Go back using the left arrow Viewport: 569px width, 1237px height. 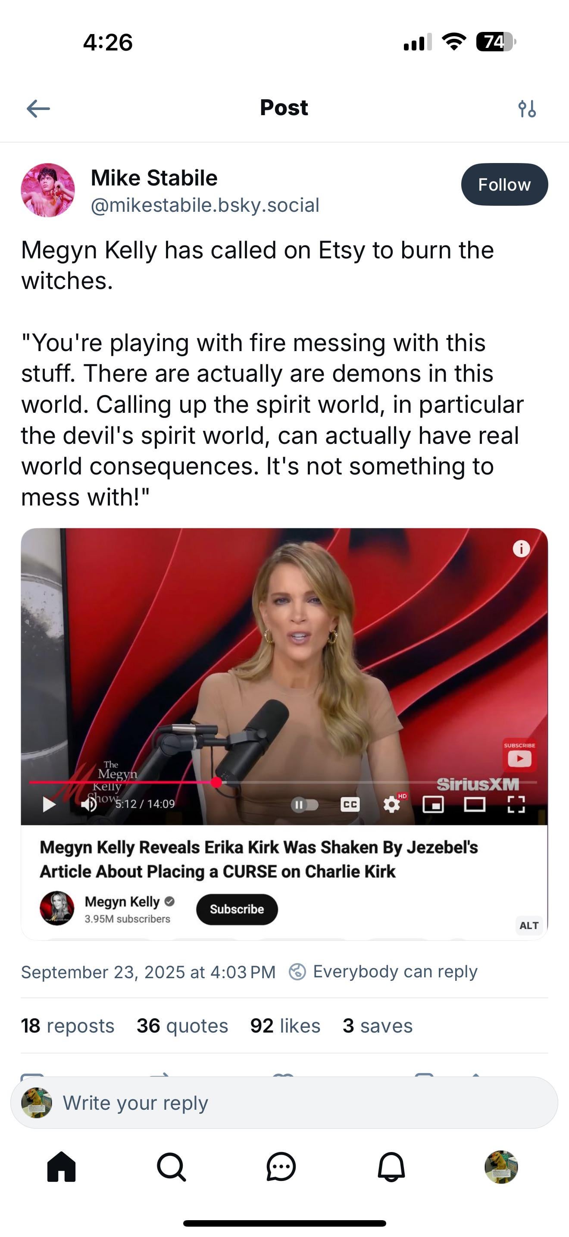click(38, 109)
